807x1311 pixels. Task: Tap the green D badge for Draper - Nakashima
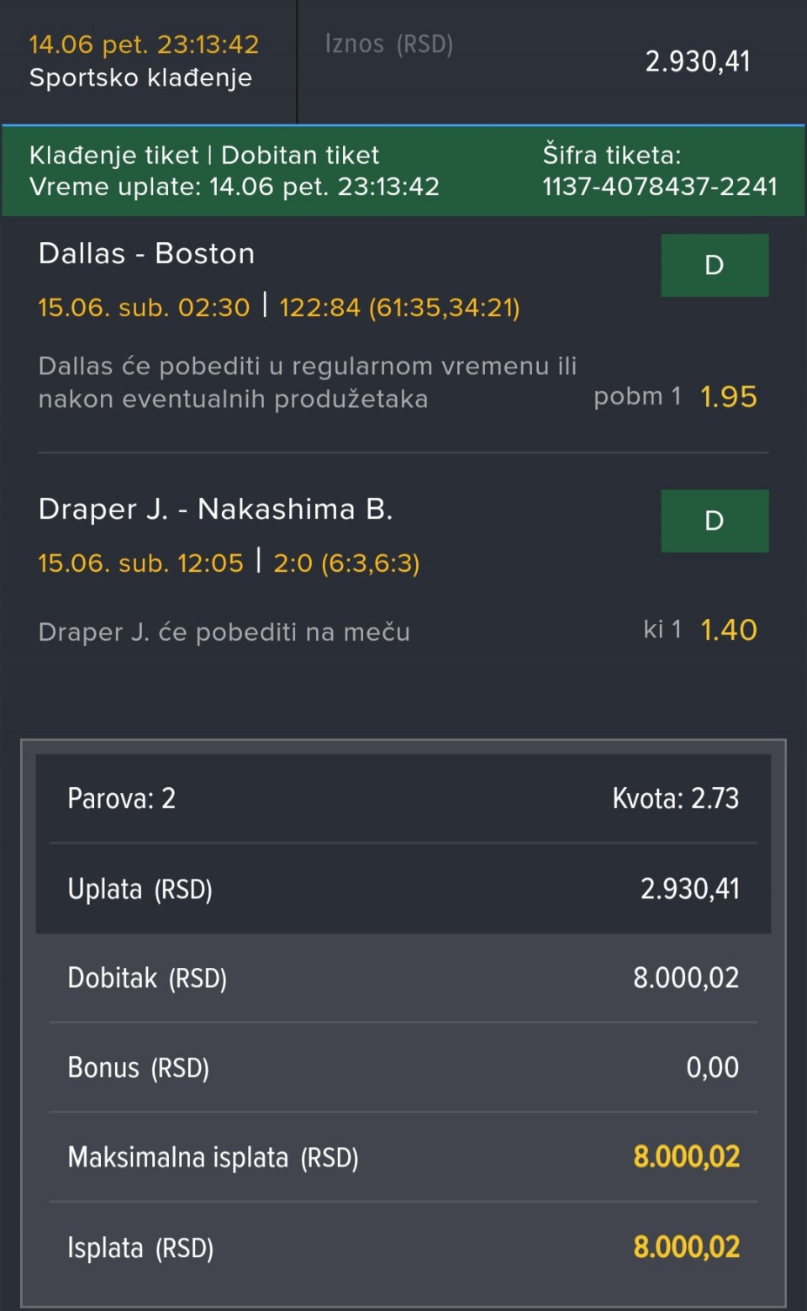[715, 521]
